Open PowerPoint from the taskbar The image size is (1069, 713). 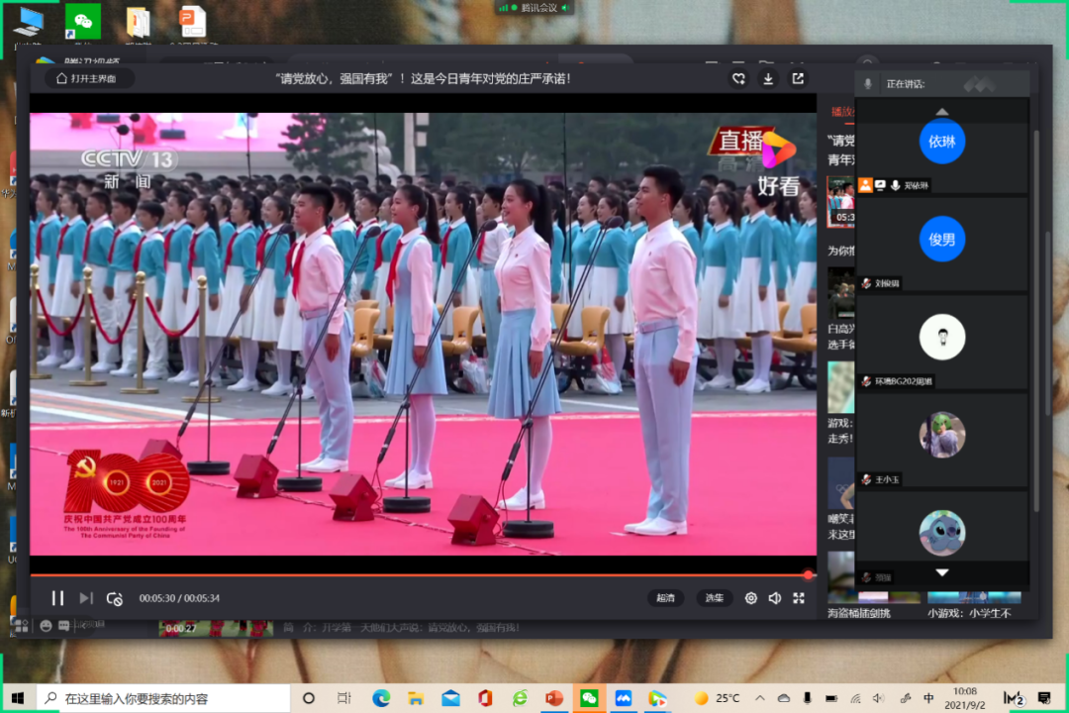coord(554,698)
